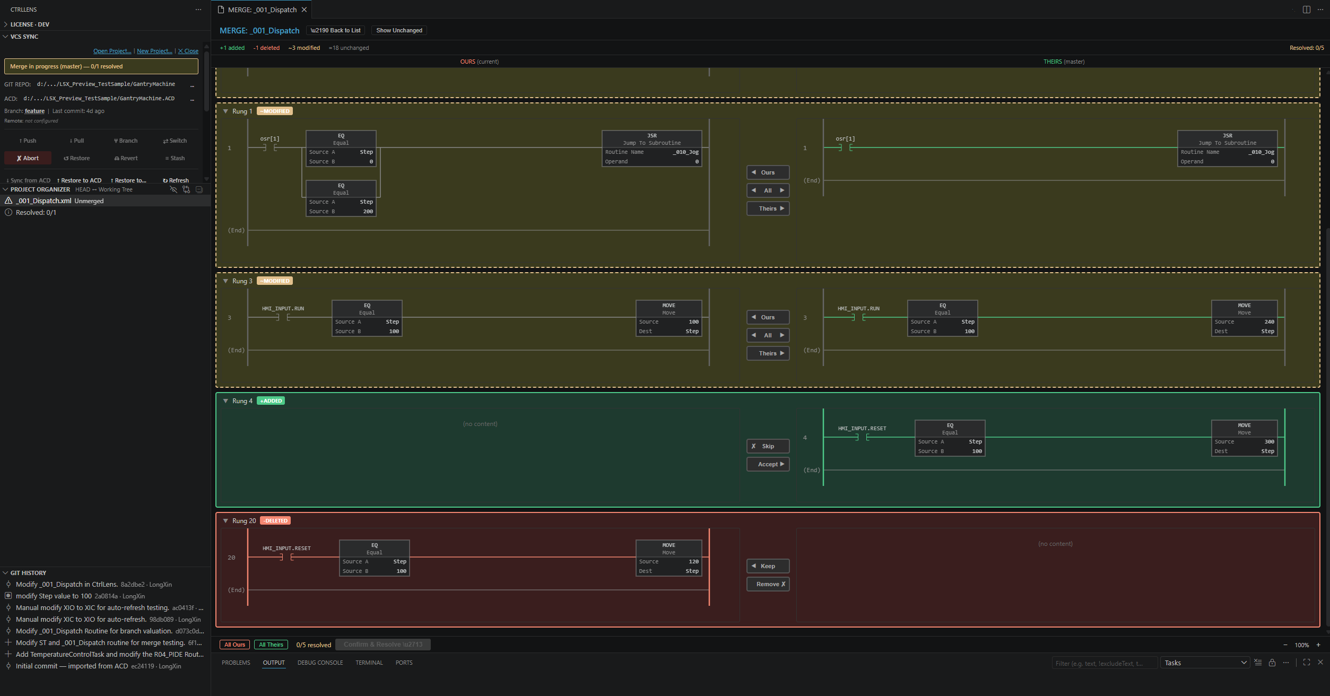Viewport: 1330px width, 696px height.
Task: Click the output filter text field
Action: coord(1104,663)
